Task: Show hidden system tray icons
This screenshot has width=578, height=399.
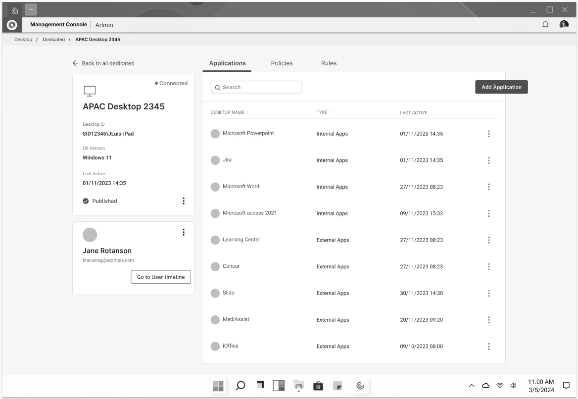Action: [x=472, y=386]
